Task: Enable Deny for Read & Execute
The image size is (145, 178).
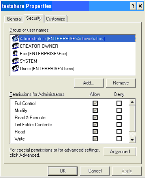Action: [x=119, y=117]
